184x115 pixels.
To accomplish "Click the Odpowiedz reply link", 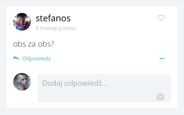I will click(x=37, y=58).
